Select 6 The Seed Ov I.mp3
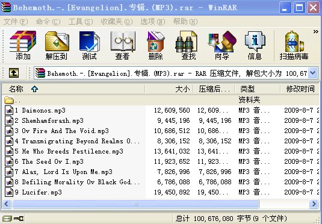The image size is (322, 224). (49, 162)
